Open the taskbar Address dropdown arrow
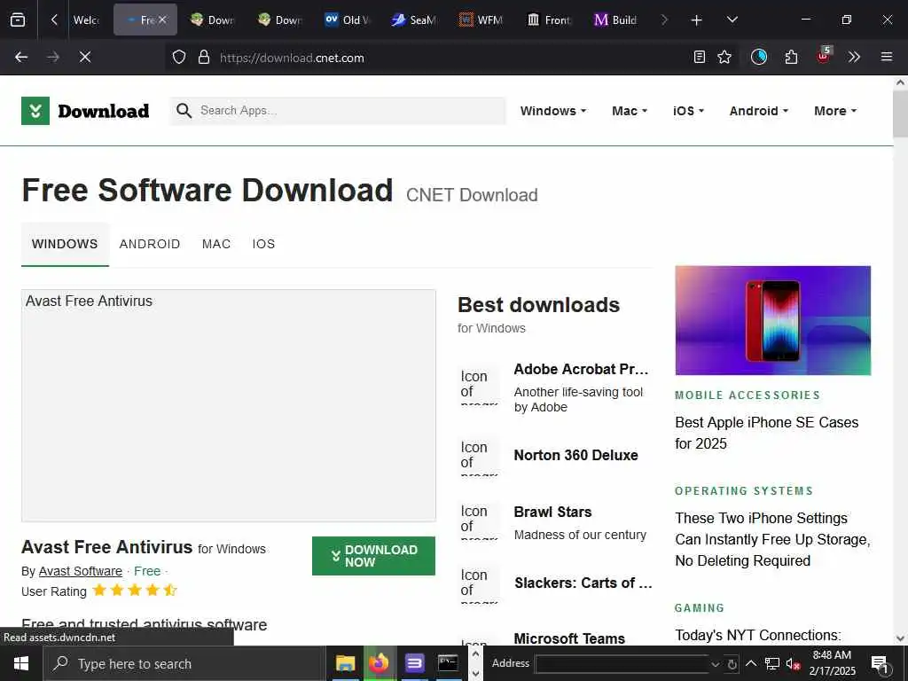This screenshot has height=681, width=908. 716,664
